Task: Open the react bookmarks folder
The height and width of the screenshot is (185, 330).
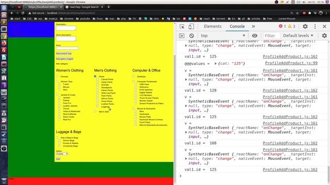Action: tap(204, 18)
